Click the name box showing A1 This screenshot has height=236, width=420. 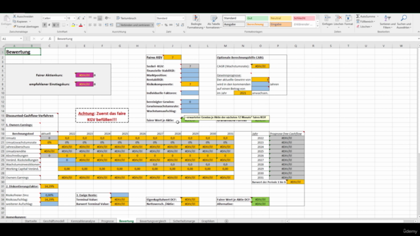tap(12, 39)
